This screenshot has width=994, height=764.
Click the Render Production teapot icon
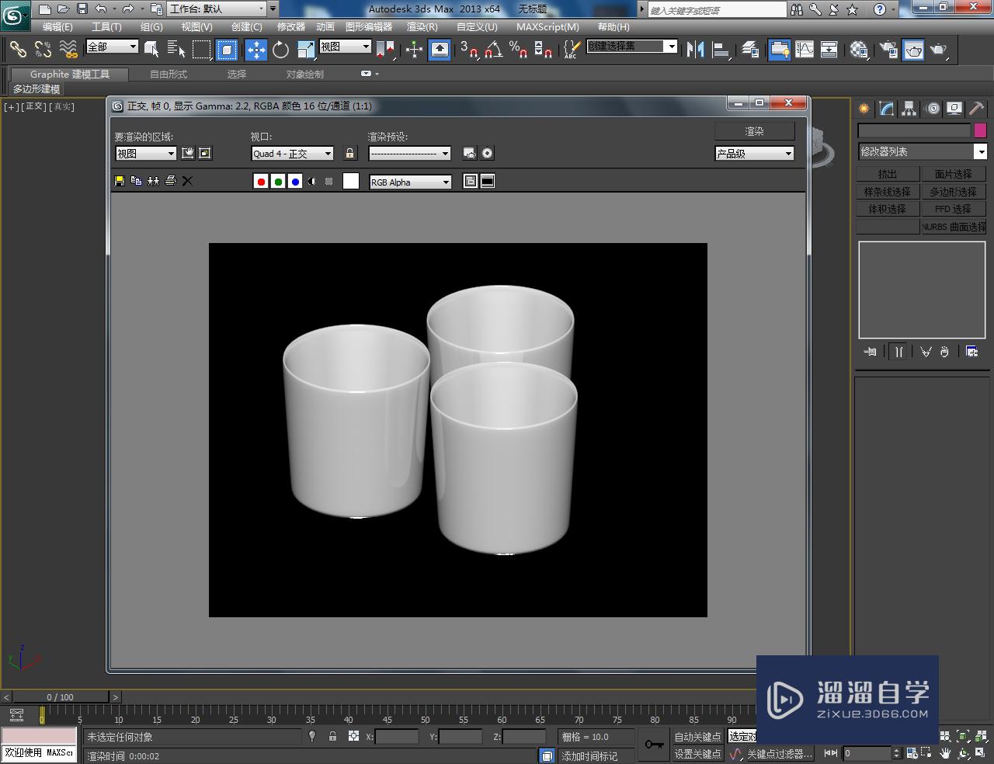pyautogui.click(x=938, y=50)
